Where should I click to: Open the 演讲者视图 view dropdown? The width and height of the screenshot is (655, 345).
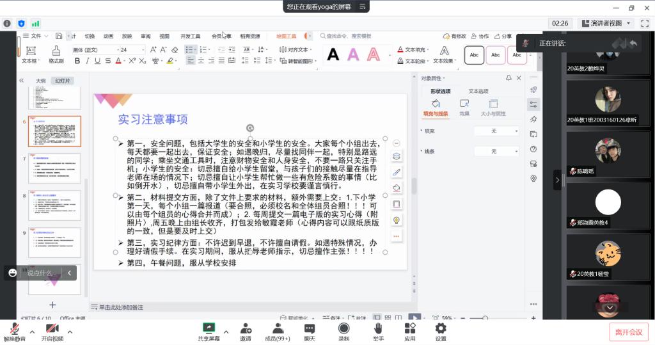coord(605,23)
